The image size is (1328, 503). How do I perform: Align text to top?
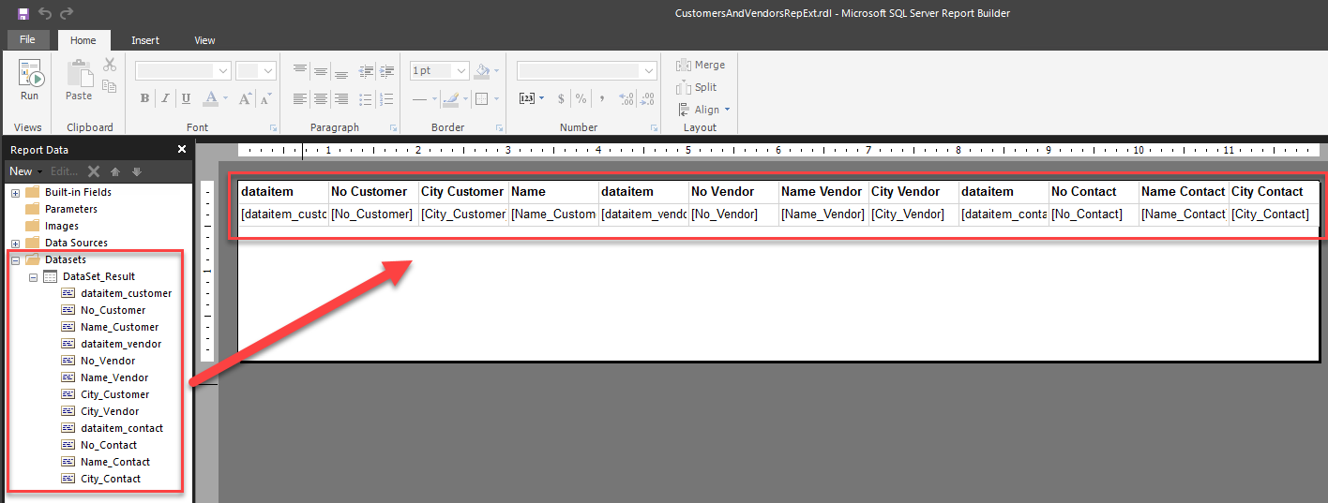(299, 70)
